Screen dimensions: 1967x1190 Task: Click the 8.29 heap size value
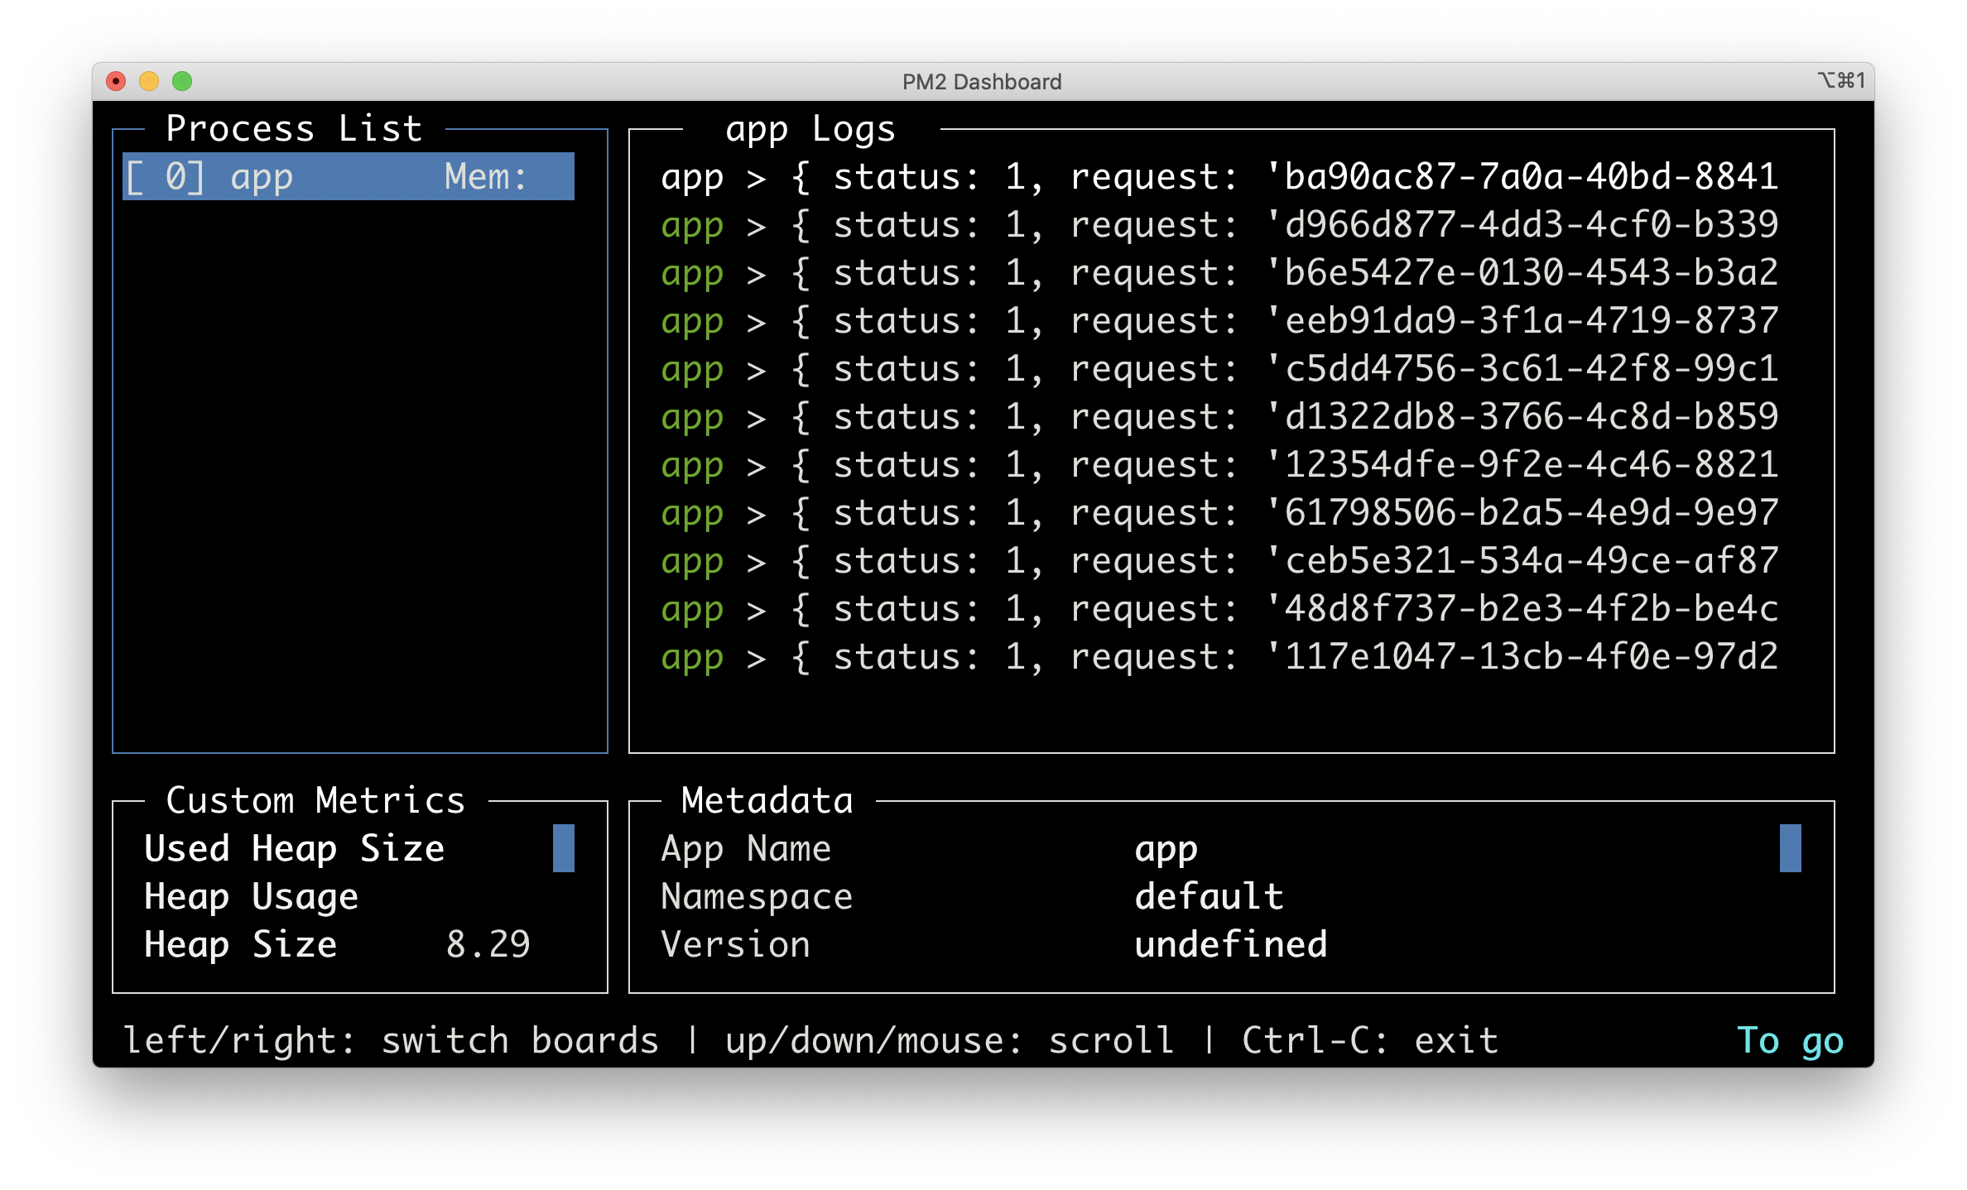tap(488, 944)
